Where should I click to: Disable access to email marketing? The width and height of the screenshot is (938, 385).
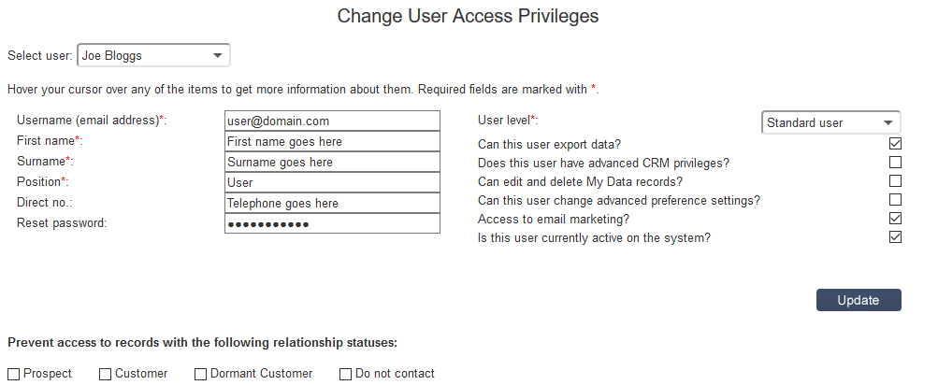[895, 219]
